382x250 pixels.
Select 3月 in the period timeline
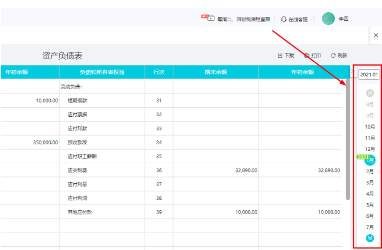pyautogui.click(x=370, y=183)
